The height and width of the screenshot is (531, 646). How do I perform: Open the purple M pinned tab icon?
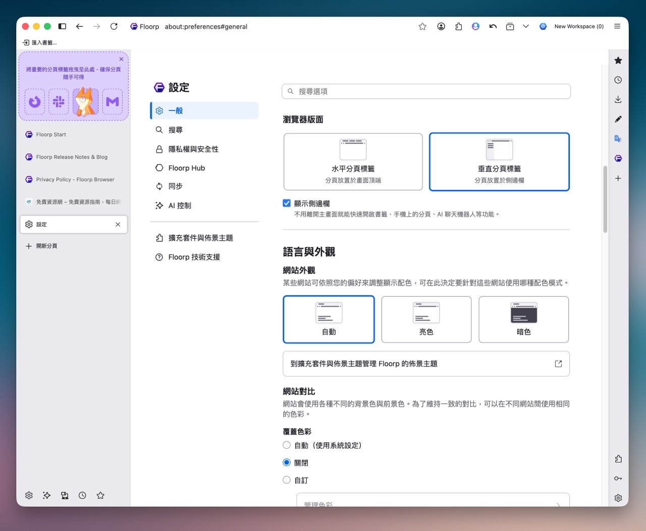point(113,102)
